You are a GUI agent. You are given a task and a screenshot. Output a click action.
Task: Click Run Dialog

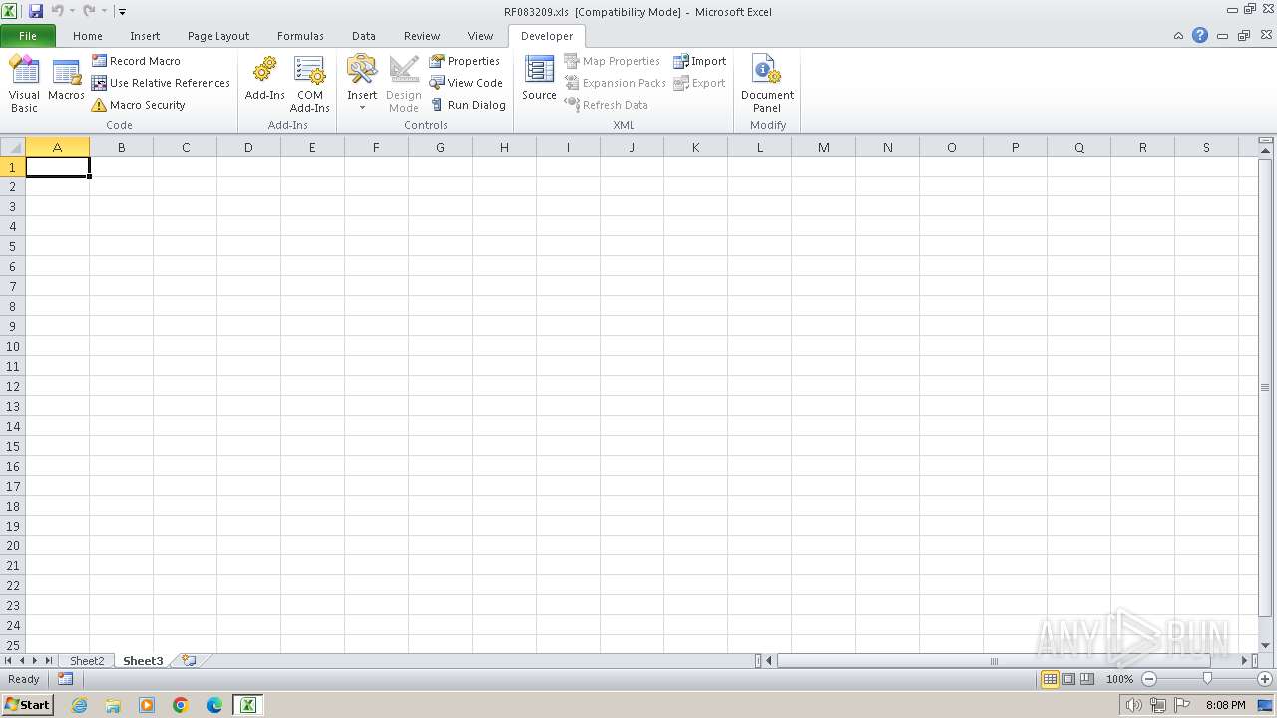[467, 105]
